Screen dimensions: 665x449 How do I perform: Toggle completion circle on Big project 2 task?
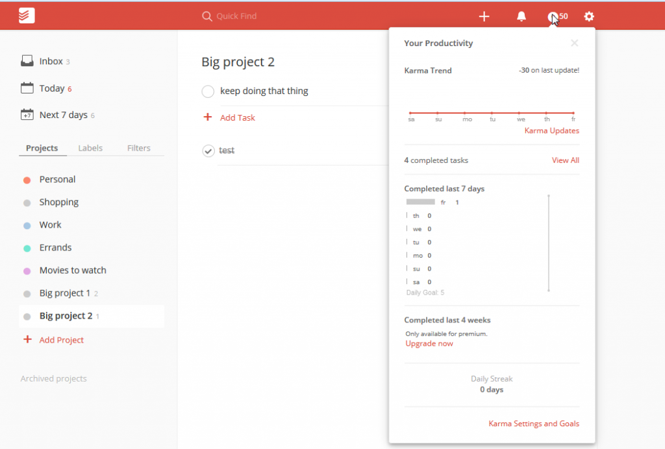pyautogui.click(x=208, y=91)
